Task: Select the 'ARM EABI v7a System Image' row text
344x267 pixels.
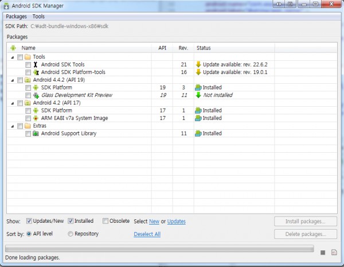Action: point(75,118)
